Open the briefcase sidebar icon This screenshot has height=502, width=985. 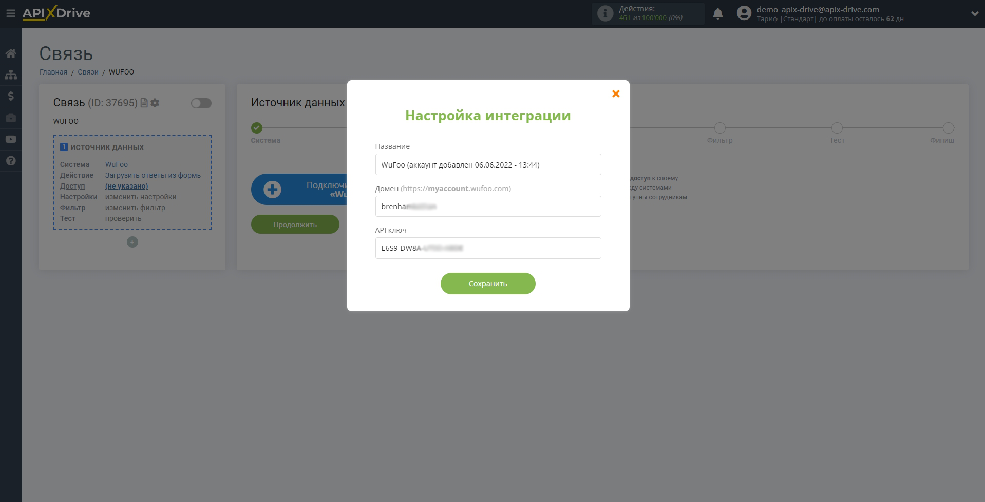click(11, 118)
